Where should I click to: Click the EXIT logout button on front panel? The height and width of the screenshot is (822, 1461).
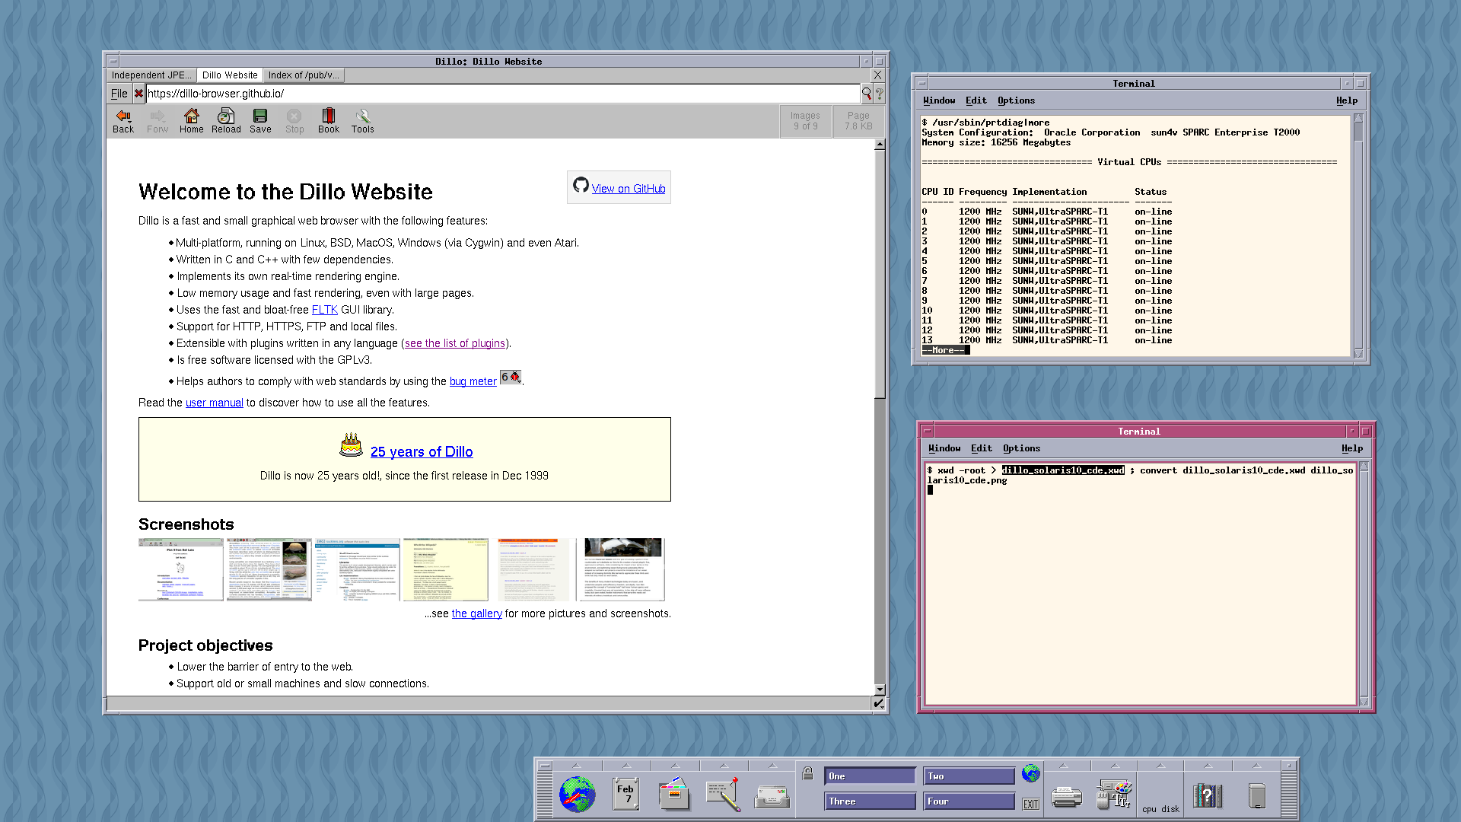[x=1031, y=804]
